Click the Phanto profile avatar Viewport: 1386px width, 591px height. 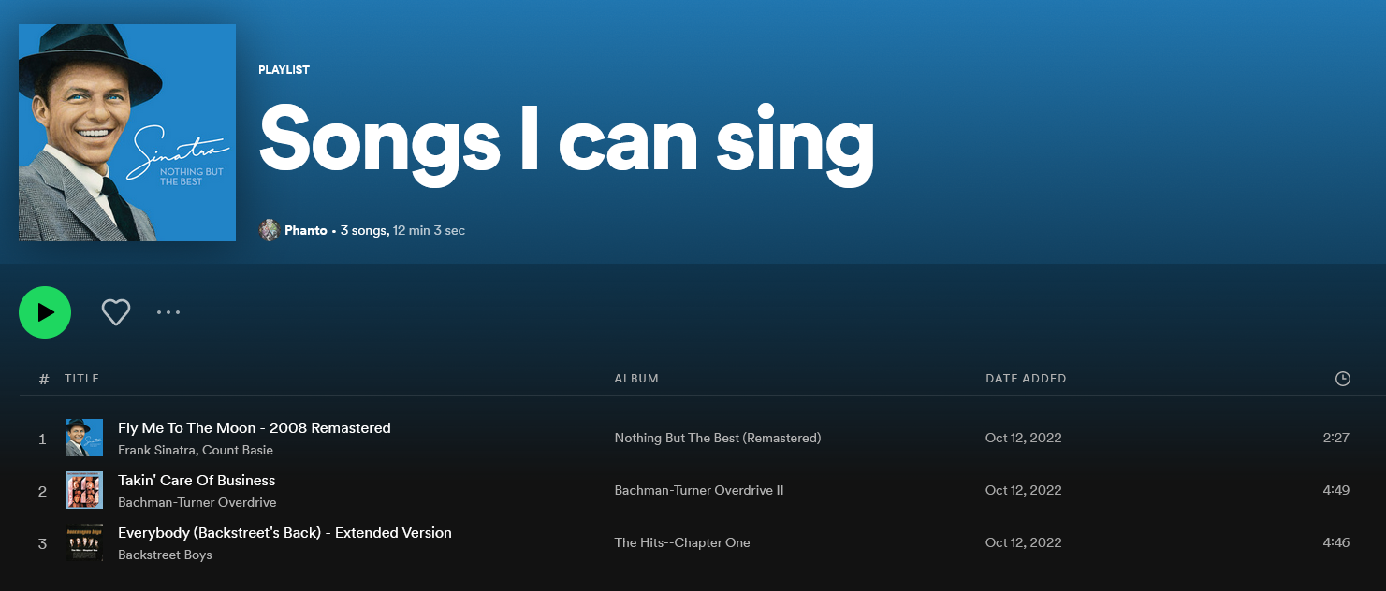coord(270,230)
